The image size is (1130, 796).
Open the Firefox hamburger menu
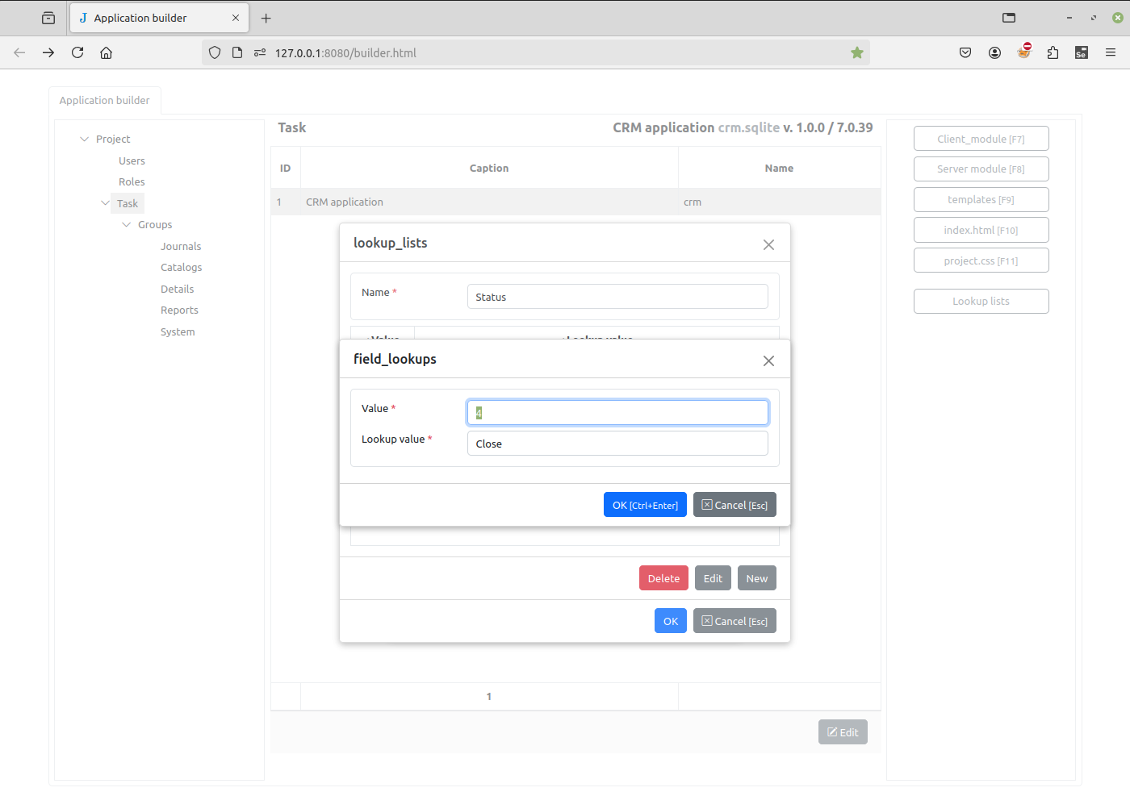click(x=1111, y=52)
